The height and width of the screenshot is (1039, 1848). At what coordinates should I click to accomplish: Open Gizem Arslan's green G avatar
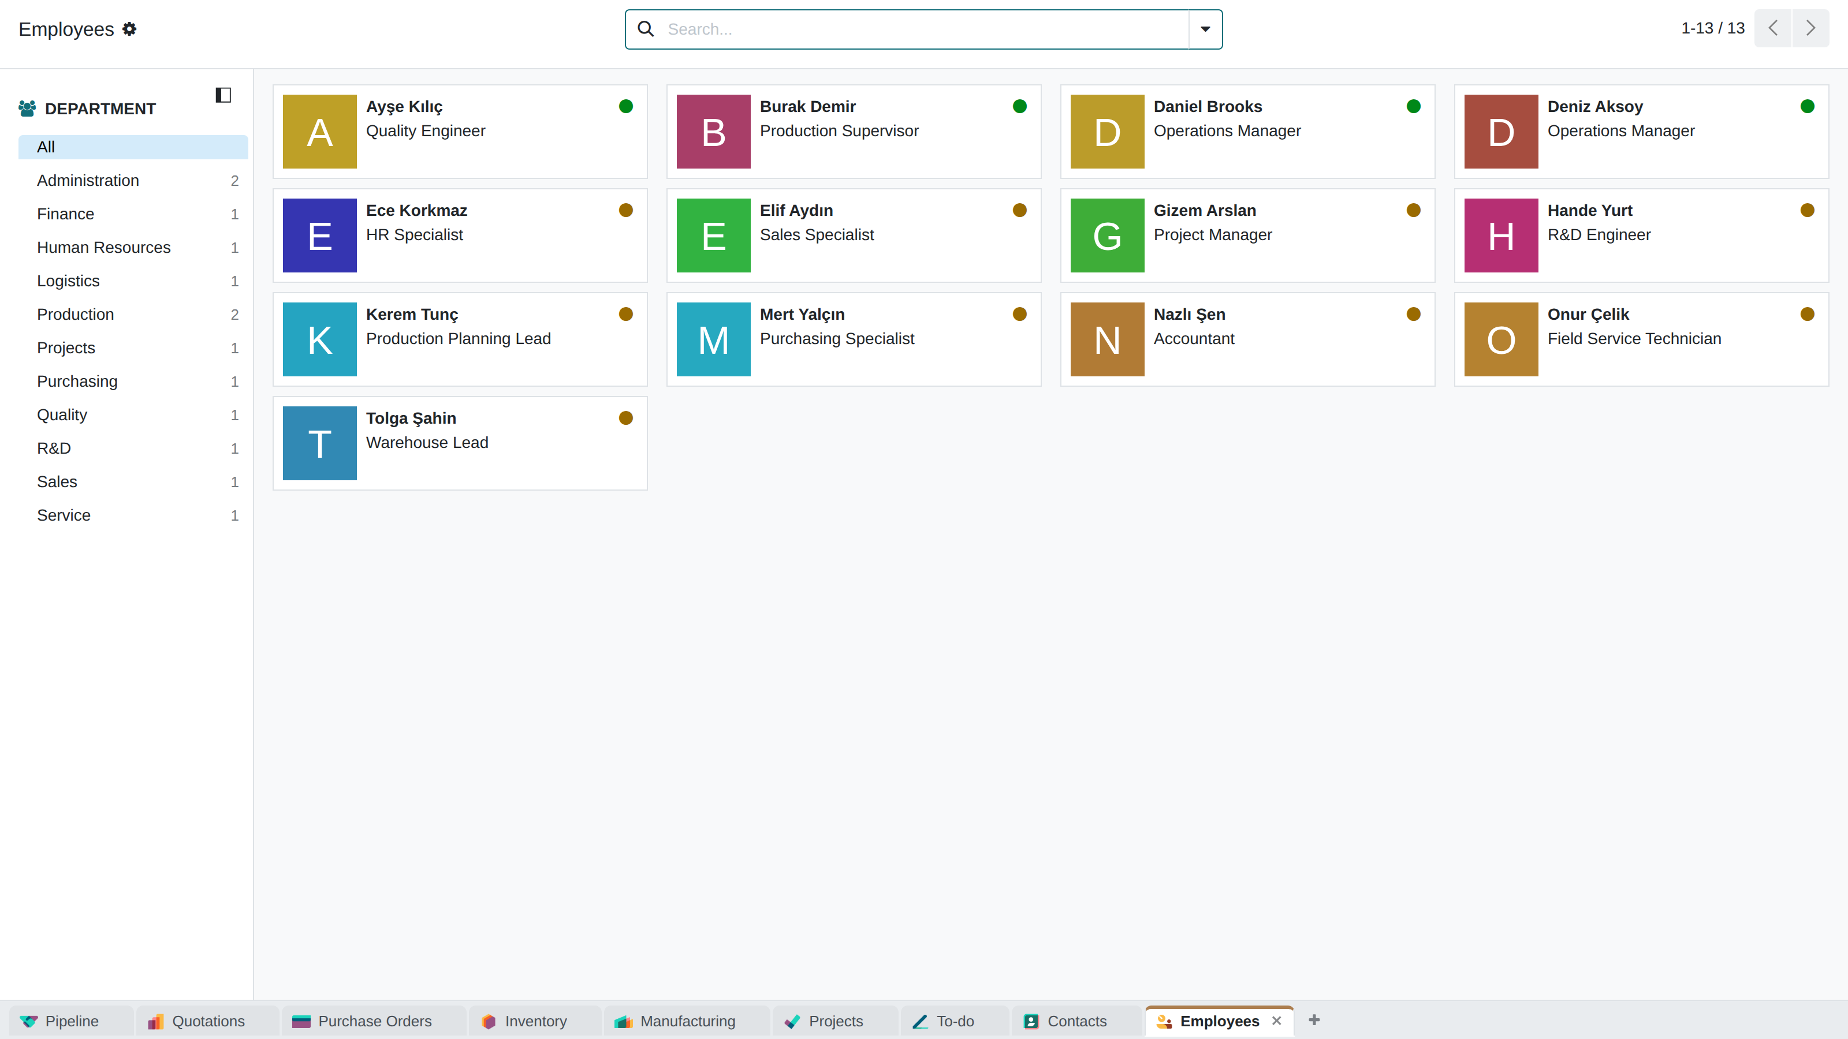1107,235
